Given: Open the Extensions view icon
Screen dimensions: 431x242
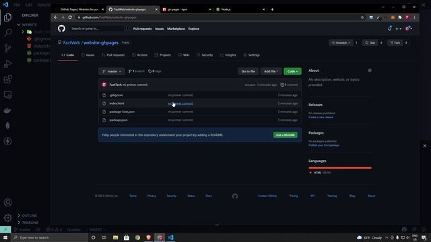Looking at the screenshot, I should click(7, 79).
